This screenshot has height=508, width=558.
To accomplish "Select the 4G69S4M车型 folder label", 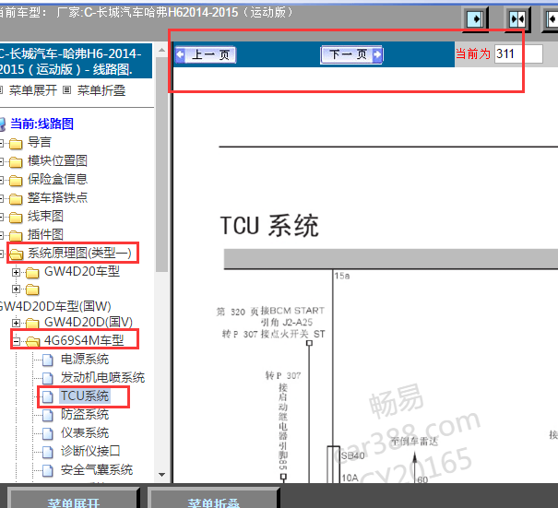I will click(x=84, y=340).
